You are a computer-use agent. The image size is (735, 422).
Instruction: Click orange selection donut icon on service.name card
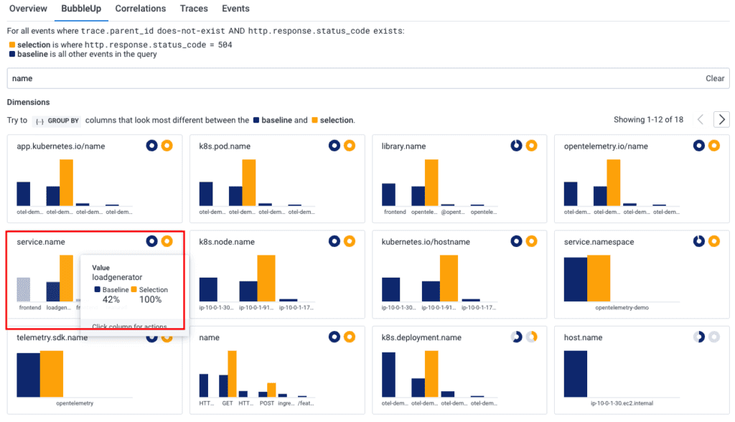[x=167, y=241]
